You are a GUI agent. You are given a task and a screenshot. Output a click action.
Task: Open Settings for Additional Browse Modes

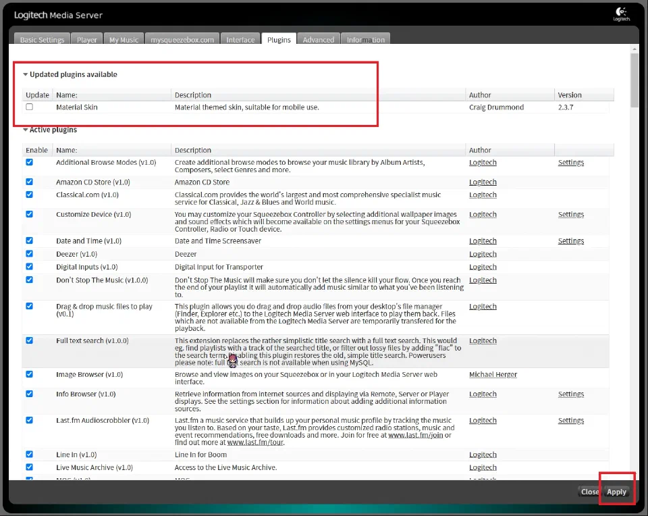[x=571, y=163]
